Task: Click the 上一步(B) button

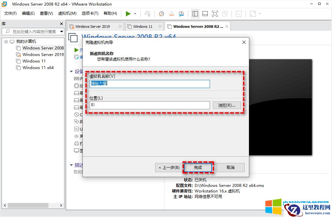Action: (x=169, y=168)
